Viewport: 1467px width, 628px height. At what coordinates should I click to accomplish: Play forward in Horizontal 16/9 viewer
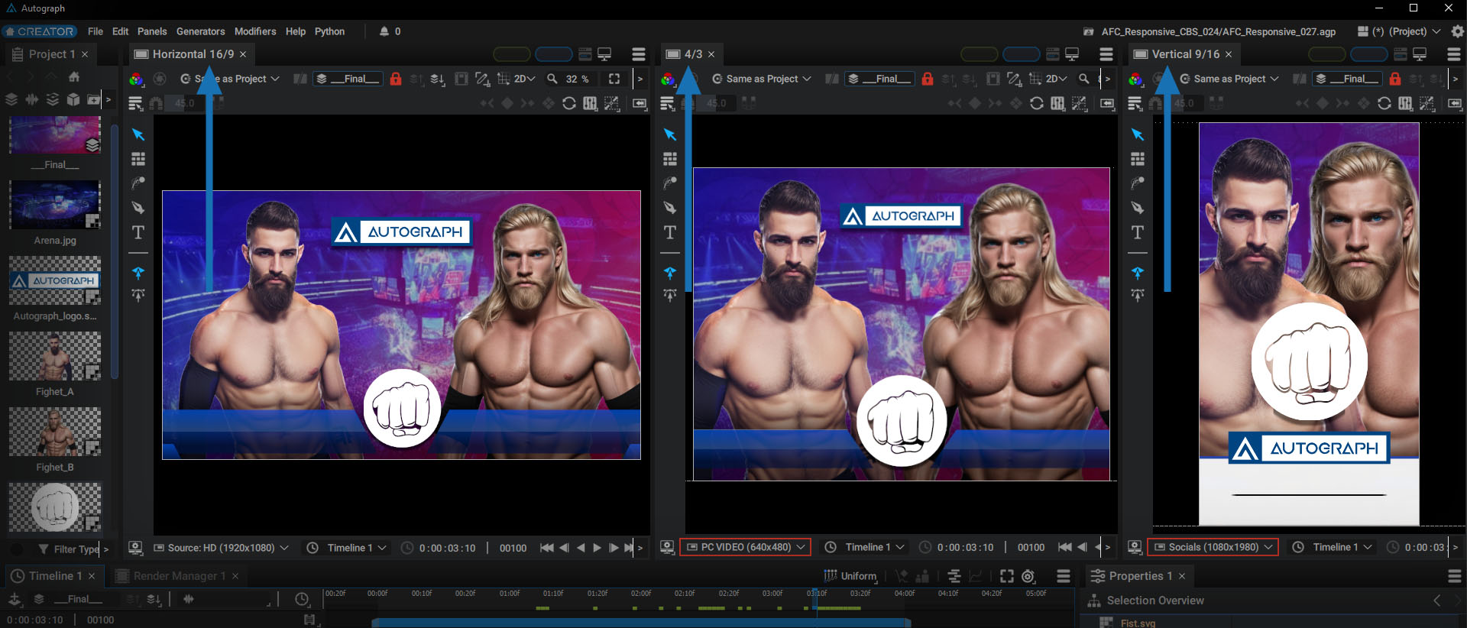pos(597,548)
